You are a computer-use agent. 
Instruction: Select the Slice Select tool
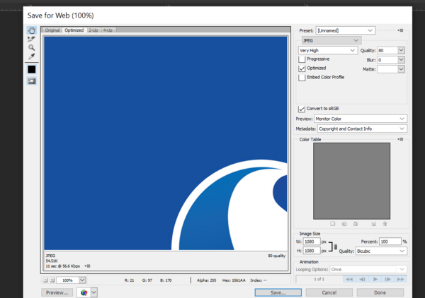[x=31, y=39]
